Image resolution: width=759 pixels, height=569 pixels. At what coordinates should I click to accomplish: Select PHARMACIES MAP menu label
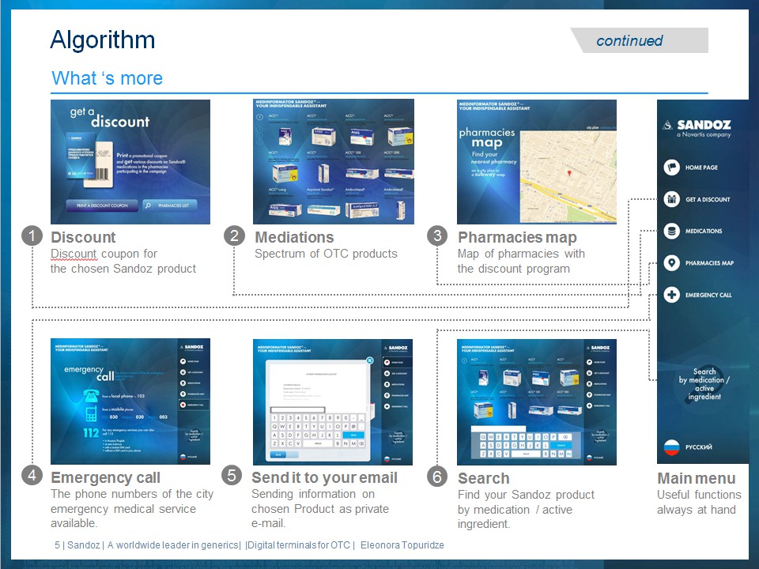tap(709, 263)
